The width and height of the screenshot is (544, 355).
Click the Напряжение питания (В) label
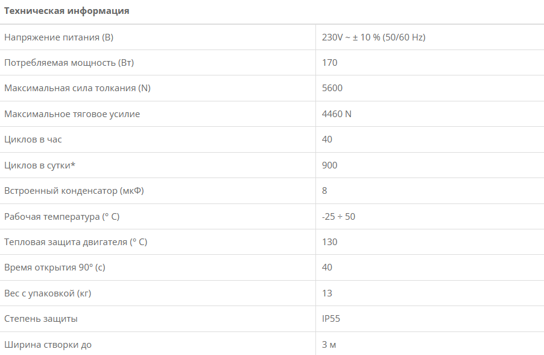(x=59, y=37)
